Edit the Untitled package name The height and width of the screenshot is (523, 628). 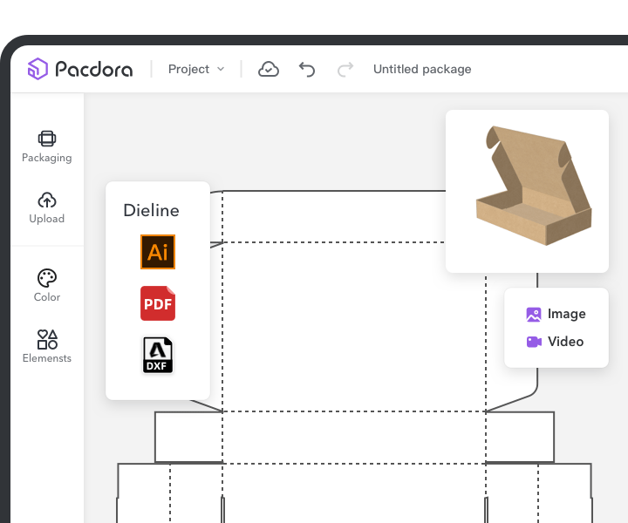(x=422, y=69)
